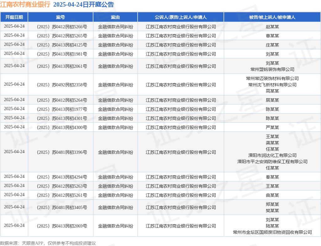Select case number 苏0412民初5265号
The image size is (321, 246).
click(62, 36)
